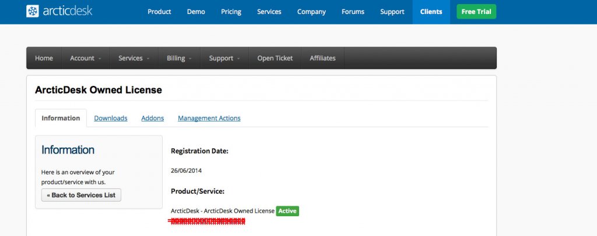Click the Back to Services List button

[x=81, y=195]
